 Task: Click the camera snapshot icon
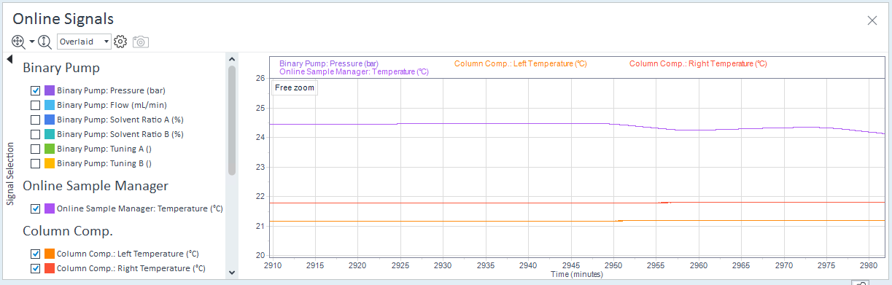(141, 42)
